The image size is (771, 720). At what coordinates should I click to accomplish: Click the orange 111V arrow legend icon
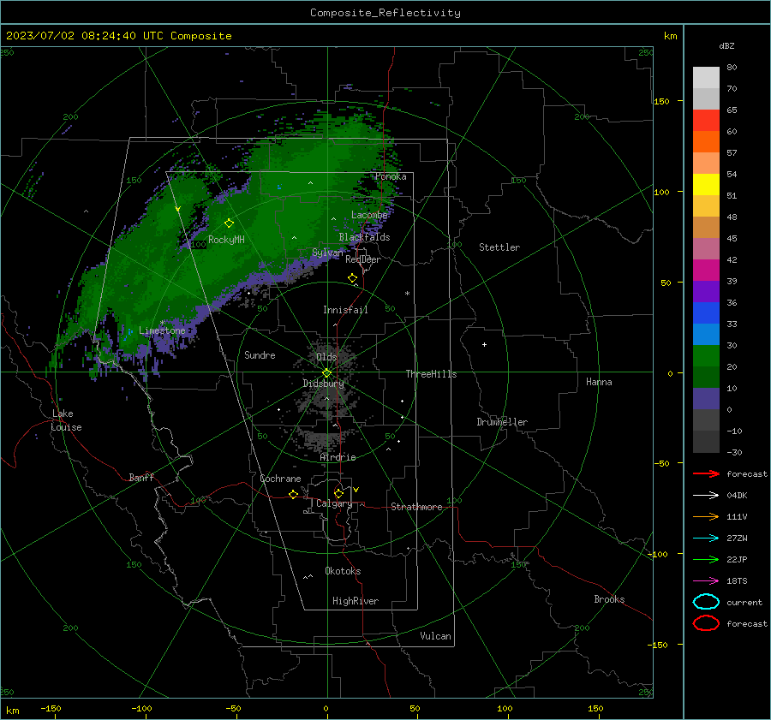706,516
